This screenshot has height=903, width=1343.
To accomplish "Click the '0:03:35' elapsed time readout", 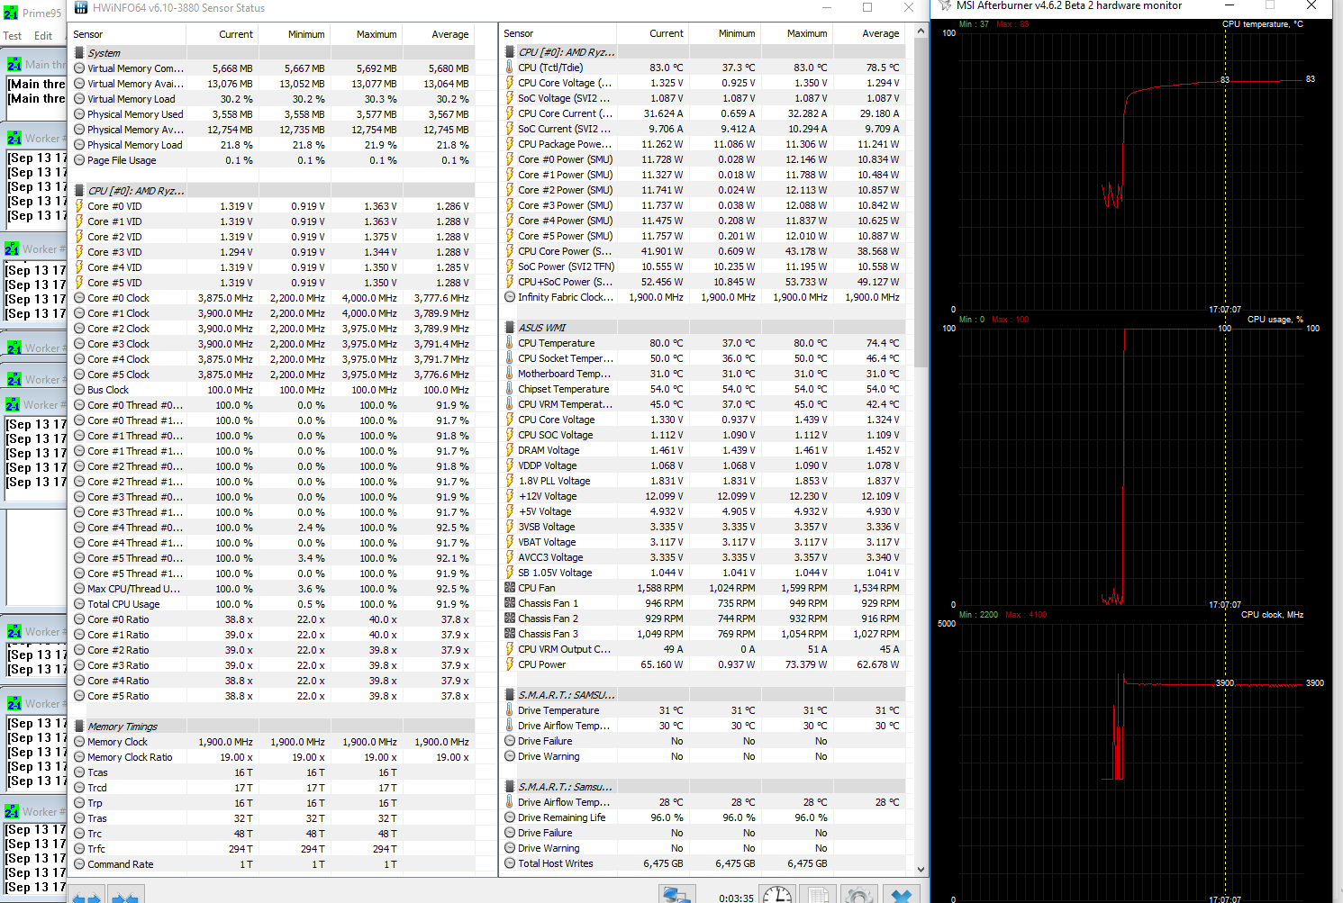I will click(x=736, y=898).
